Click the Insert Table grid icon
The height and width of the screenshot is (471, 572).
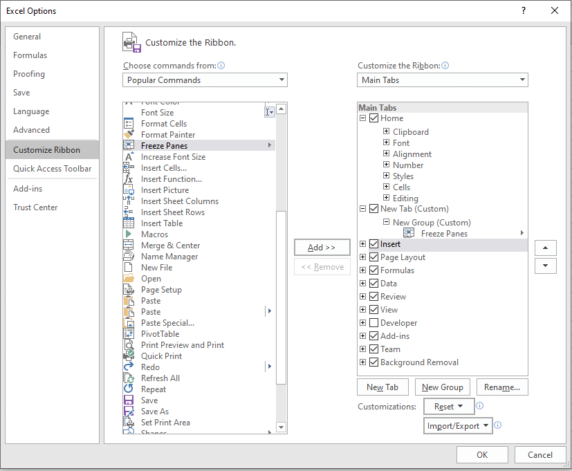(x=129, y=223)
